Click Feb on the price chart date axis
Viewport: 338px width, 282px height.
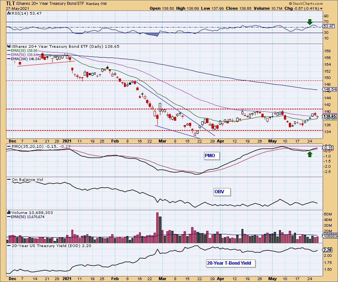point(115,141)
